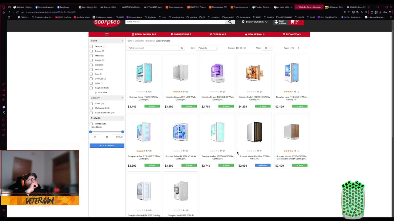Open the NEW ARRIVALS menu
This screenshot has height=221, width=394.
coord(255,34)
